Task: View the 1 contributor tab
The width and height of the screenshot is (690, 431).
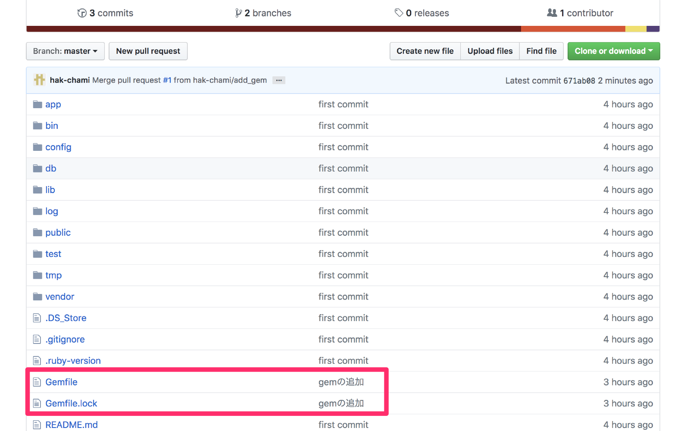Action: 580,13
